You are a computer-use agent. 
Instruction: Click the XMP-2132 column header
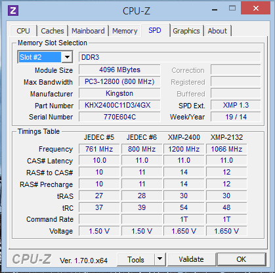(x=226, y=137)
